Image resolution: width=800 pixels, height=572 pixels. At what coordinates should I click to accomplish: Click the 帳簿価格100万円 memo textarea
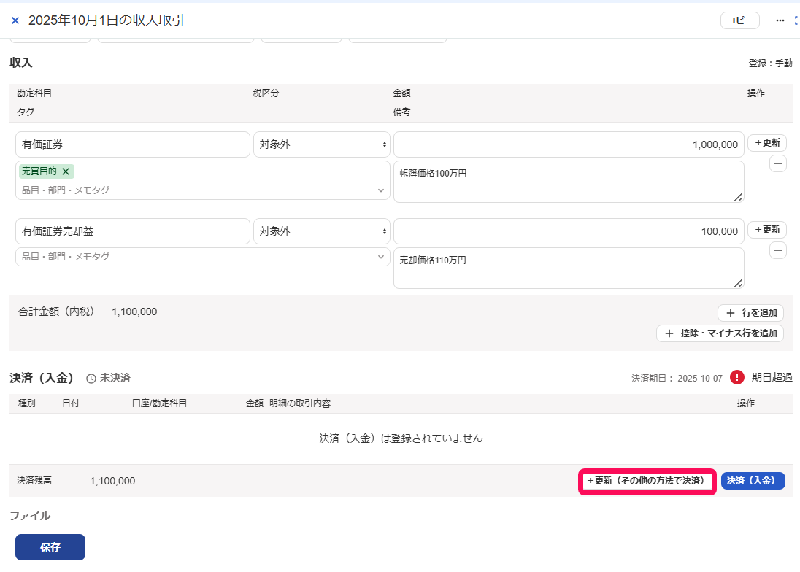(x=569, y=182)
